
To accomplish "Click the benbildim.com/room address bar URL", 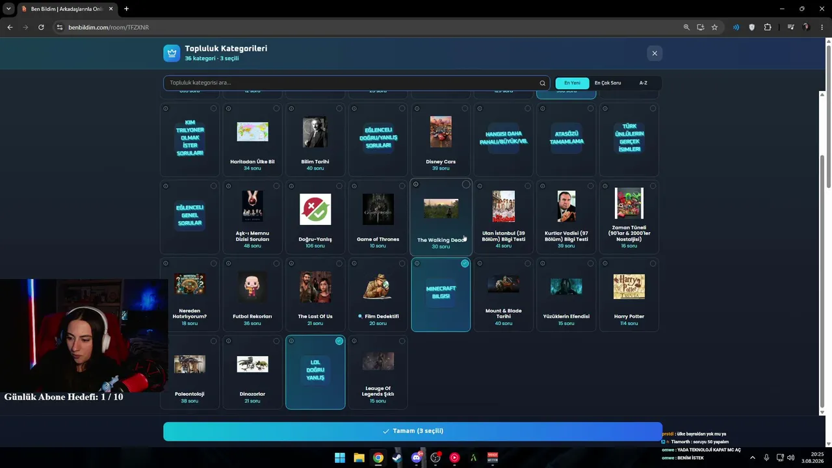I will coord(109,27).
